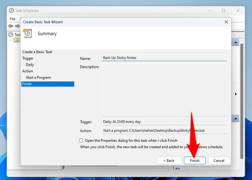Viewport: 252px width, 180px height.
Task: Click the Finish button
Action: click(195, 160)
